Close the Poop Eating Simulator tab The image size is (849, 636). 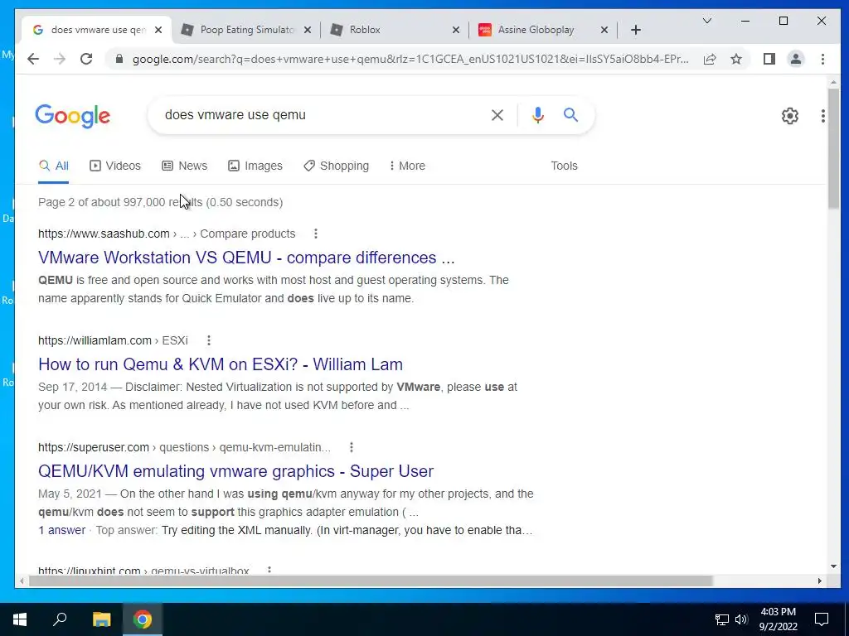[307, 30]
